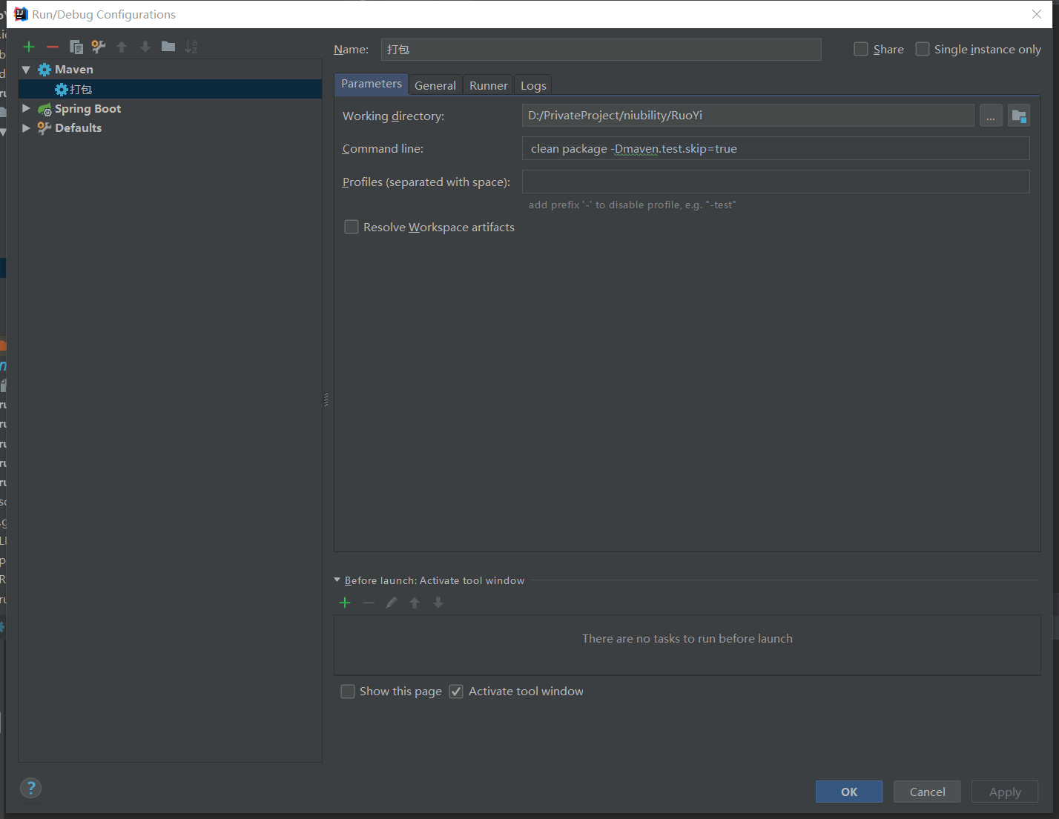This screenshot has width=1059, height=819.
Task: Move configuration up arrow in left toolbar
Action: [122, 47]
